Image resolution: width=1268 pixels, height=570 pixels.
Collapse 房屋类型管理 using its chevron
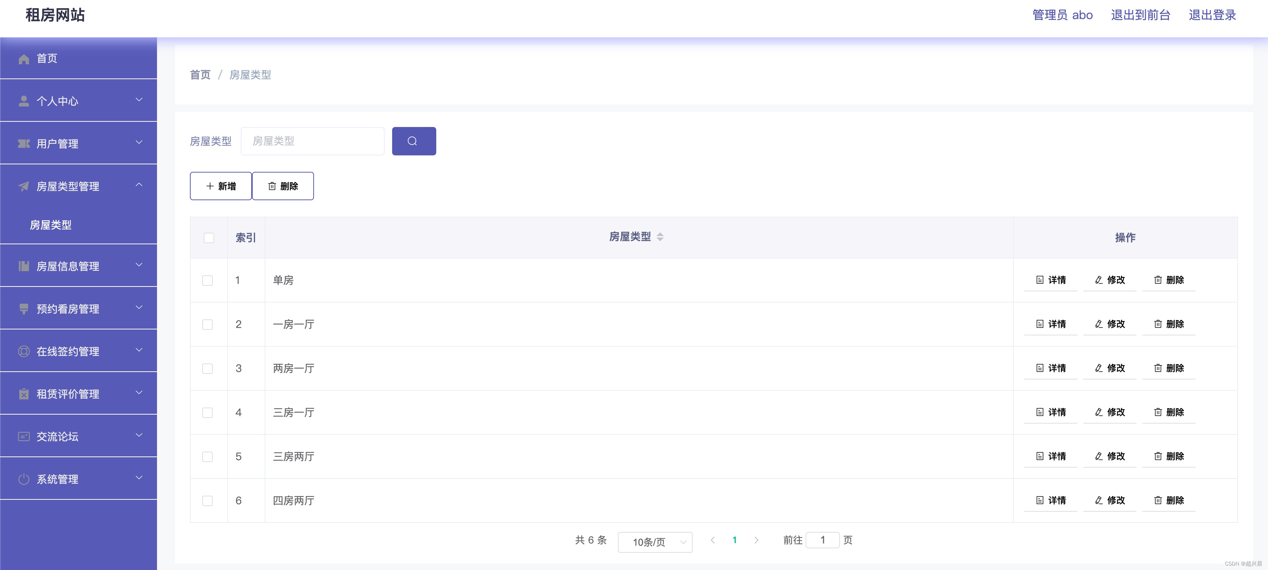139,185
